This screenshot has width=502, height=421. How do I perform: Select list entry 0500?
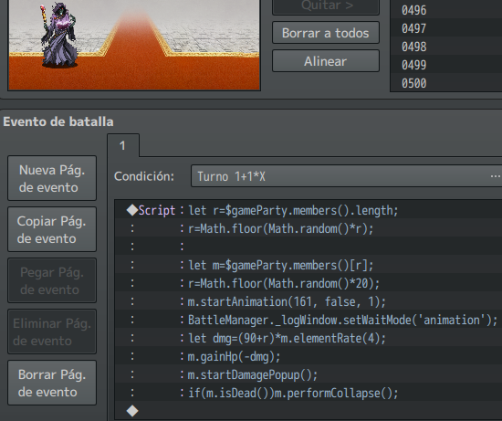[x=446, y=83]
